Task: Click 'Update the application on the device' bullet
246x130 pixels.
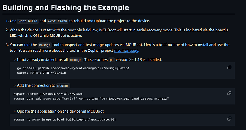Action: pyautogui.click(x=61, y=111)
